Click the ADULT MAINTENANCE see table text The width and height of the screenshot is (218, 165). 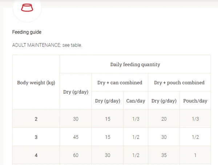tap(47, 45)
